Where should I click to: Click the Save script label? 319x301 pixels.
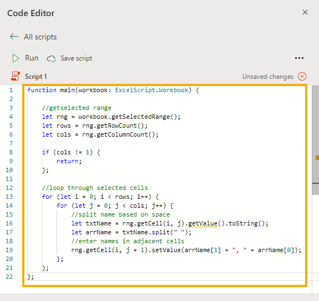(x=77, y=58)
